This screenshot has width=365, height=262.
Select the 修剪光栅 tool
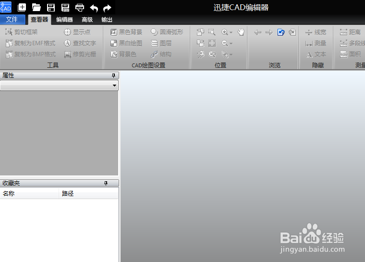pyautogui.click(x=80, y=54)
